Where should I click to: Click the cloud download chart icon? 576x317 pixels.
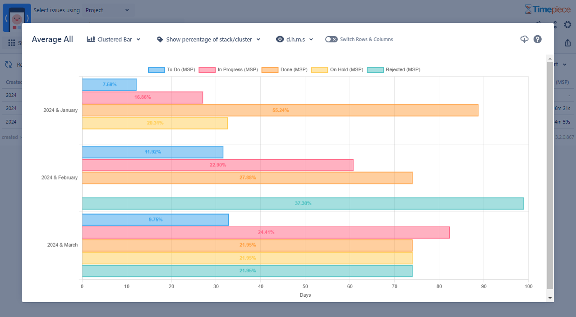pyautogui.click(x=524, y=39)
